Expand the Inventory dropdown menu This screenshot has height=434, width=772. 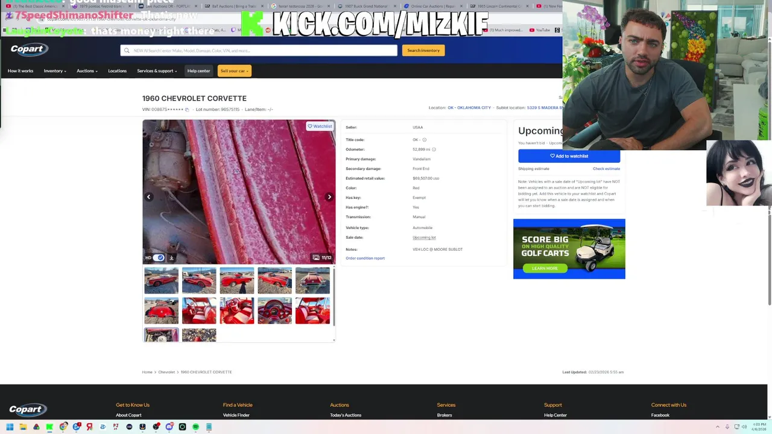[x=55, y=71]
